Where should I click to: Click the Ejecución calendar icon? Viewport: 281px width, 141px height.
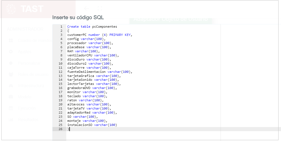click(11, 108)
